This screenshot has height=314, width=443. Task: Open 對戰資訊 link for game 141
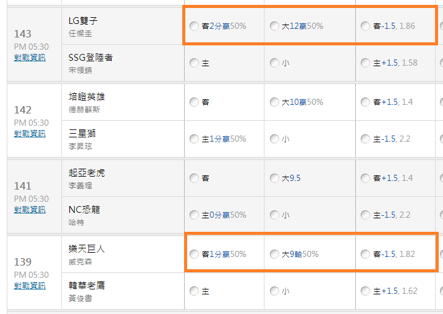tap(29, 210)
